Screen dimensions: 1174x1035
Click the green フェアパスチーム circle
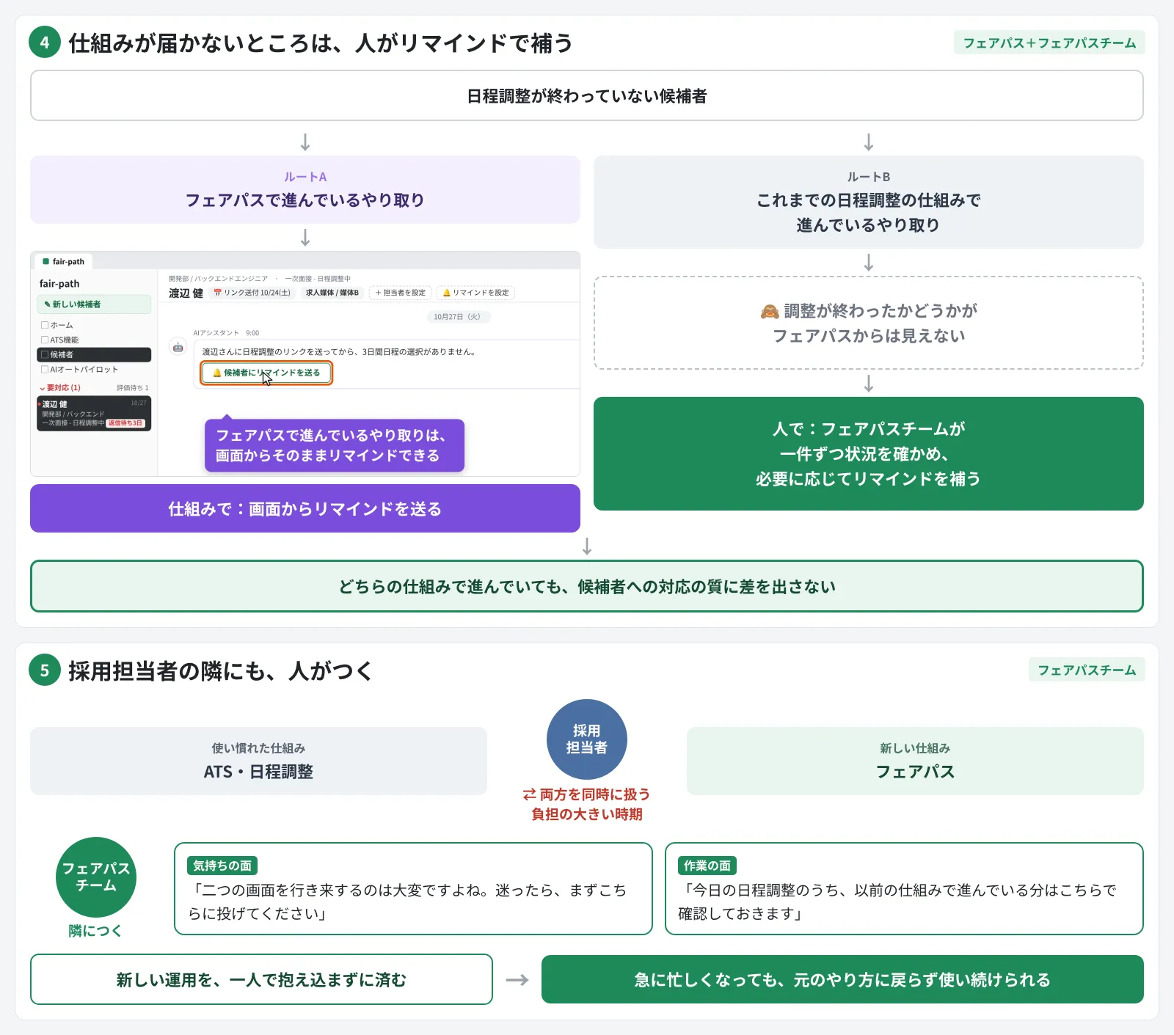tap(96, 877)
